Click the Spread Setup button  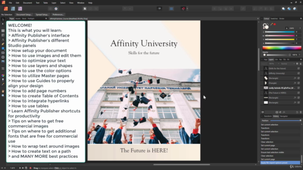point(42,15)
